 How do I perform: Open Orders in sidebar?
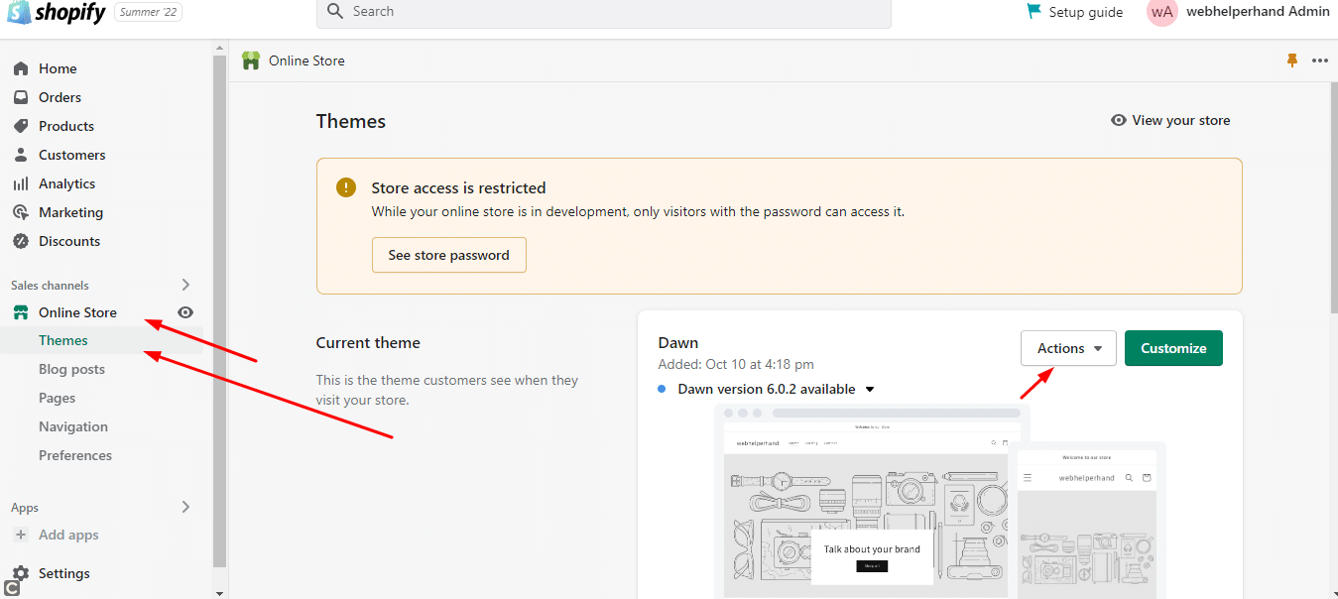pyautogui.click(x=60, y=97)
